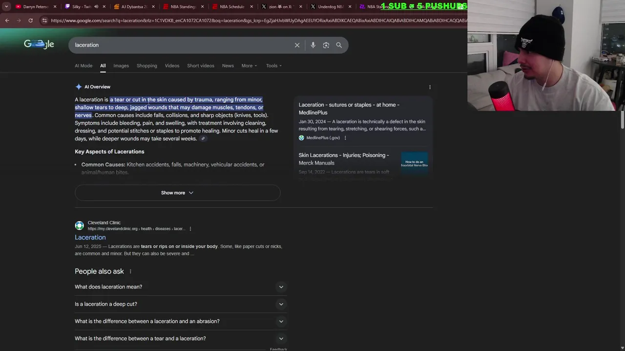Open the More search filters dropdown
The height and width of the screenshot is (351, 625).
(x=249, y=66)
